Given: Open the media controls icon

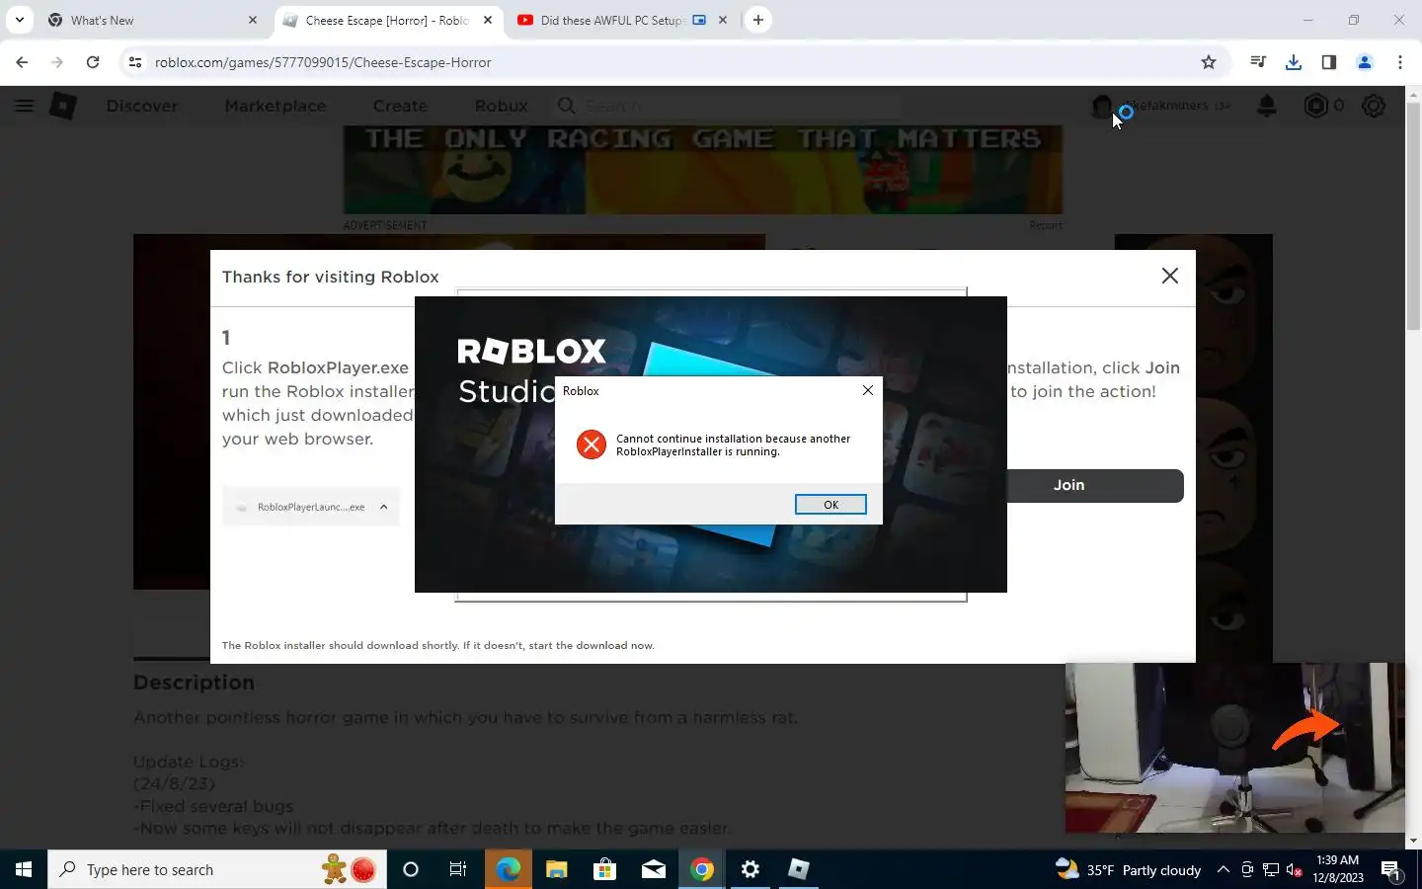Looking at the screenshot, I should (1258, 62).
